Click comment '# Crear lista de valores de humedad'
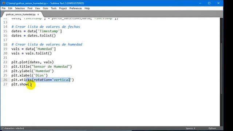 coord(47,44)
